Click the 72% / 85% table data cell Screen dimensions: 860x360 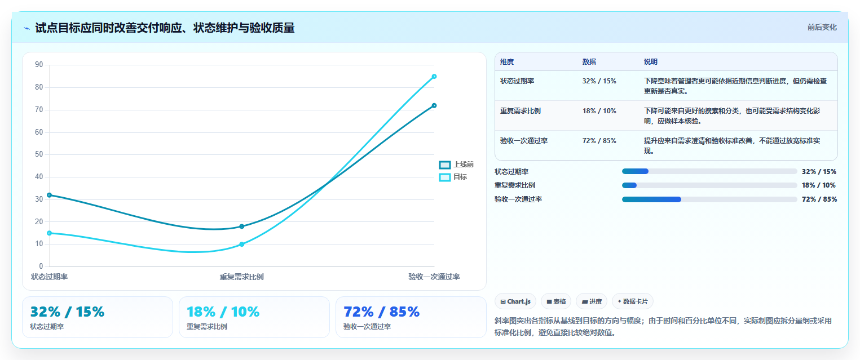click(x=599, y=141)
